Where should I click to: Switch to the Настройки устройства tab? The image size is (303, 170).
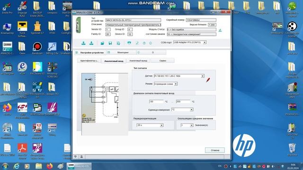point(90,52)
